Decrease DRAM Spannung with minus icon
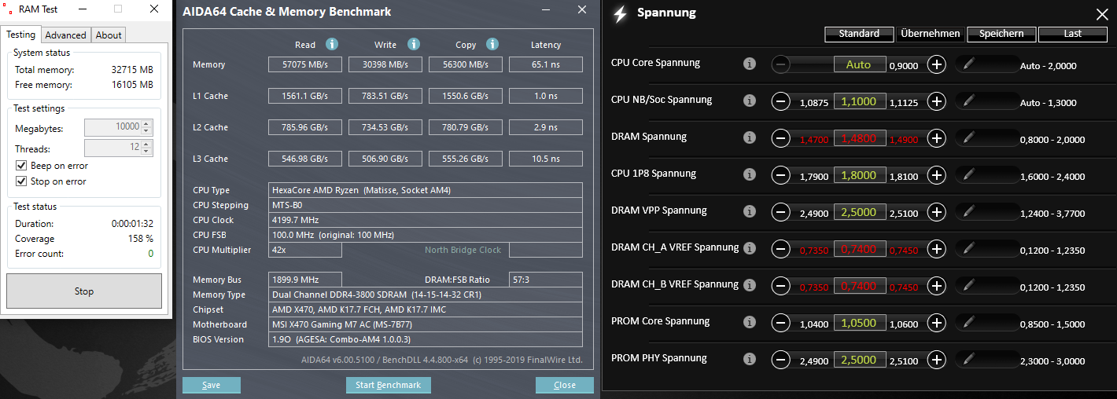Image resolution: width=1117 pixels, height=399 pixels. (x=780, y=138)
